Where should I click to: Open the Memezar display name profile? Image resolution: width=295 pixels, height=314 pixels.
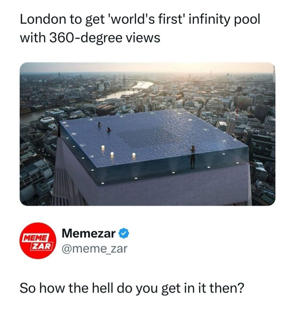[x=89, y=233]
